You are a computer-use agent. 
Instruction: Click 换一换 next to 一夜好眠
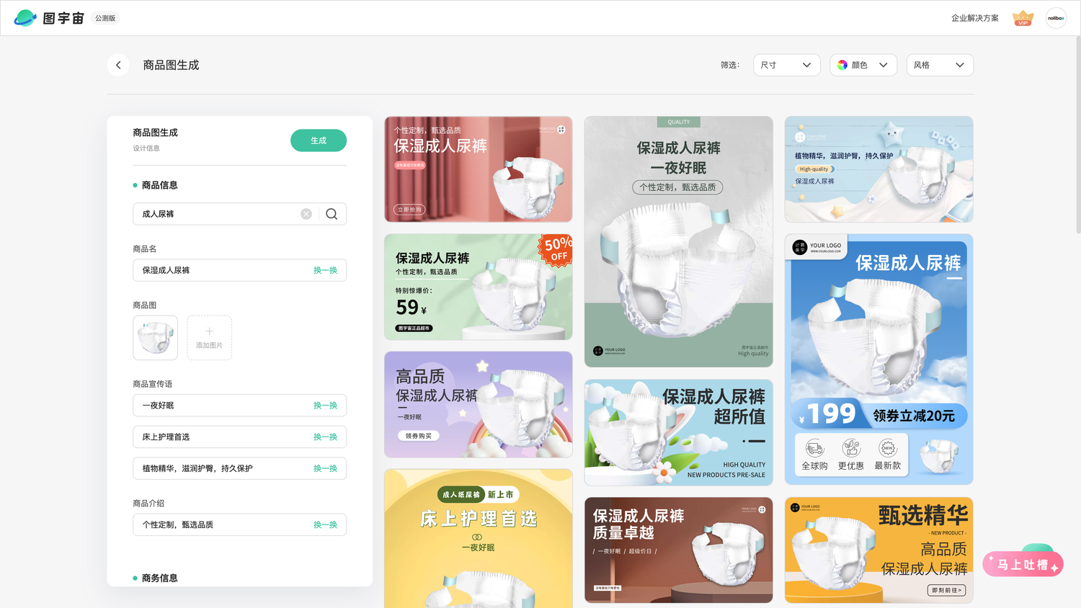325,406
